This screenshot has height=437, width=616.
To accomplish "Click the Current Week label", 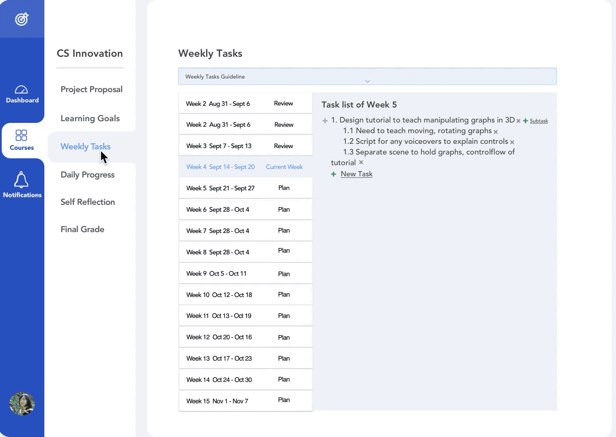I will [x=284, y=167].
